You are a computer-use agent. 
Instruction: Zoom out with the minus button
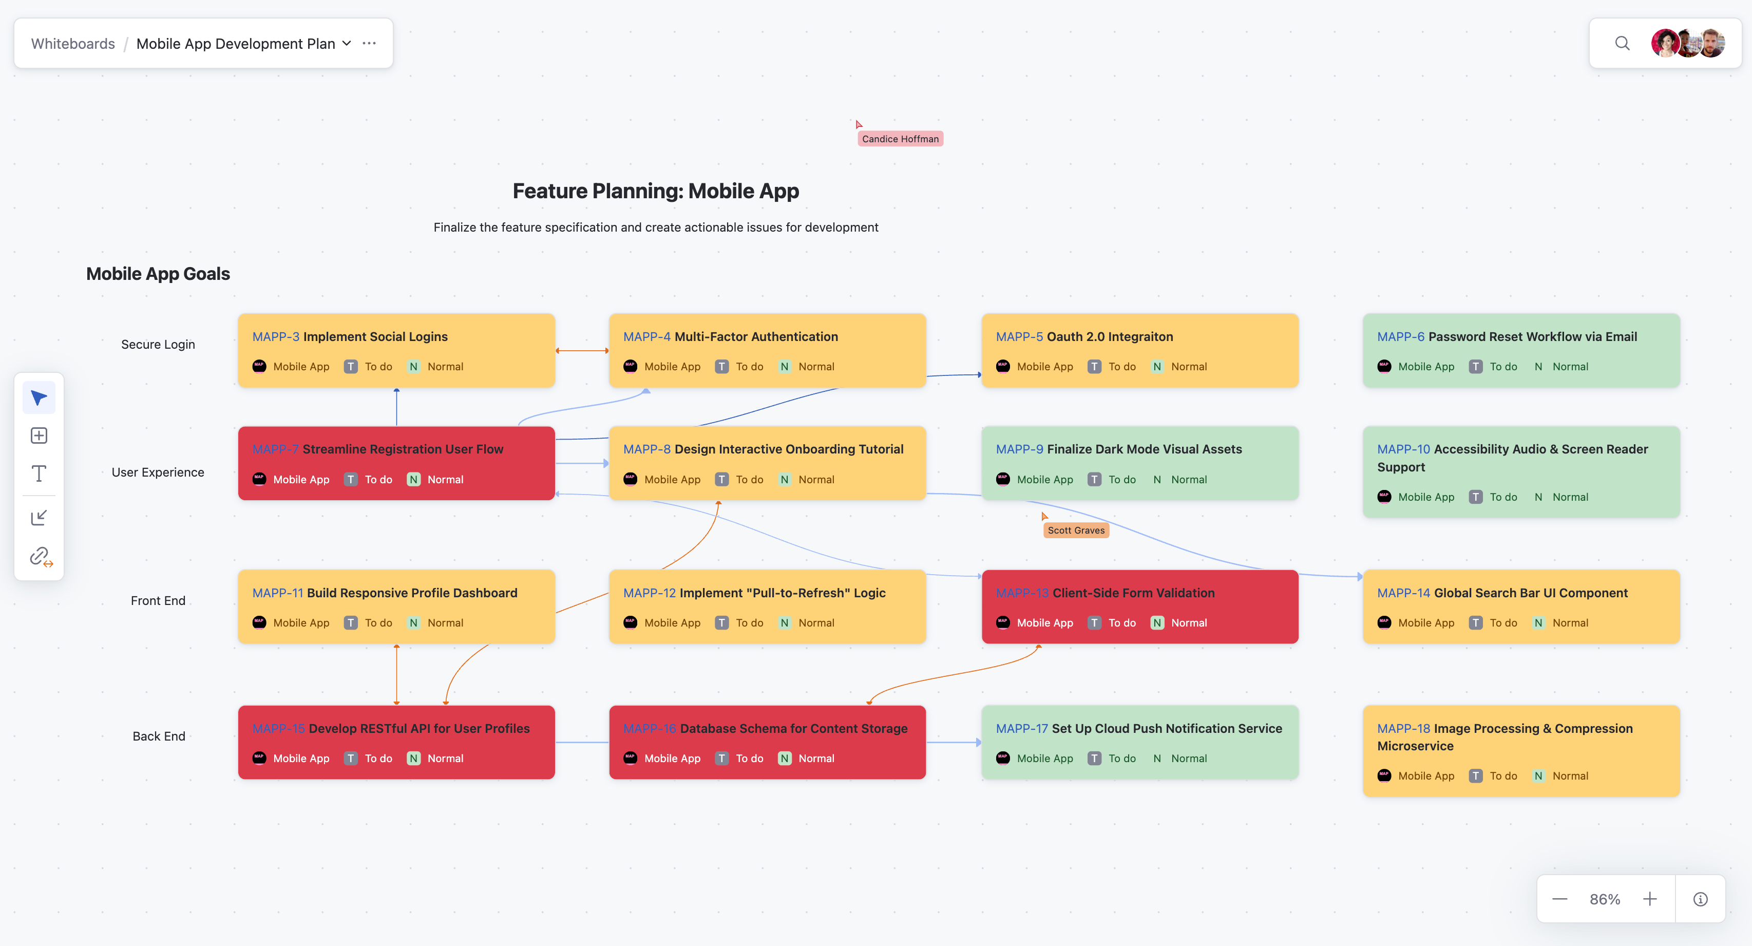tap(1559, 899)
